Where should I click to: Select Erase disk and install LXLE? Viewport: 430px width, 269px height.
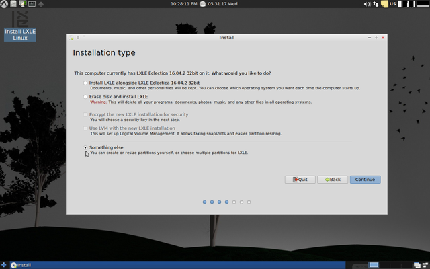coord(85,97)
